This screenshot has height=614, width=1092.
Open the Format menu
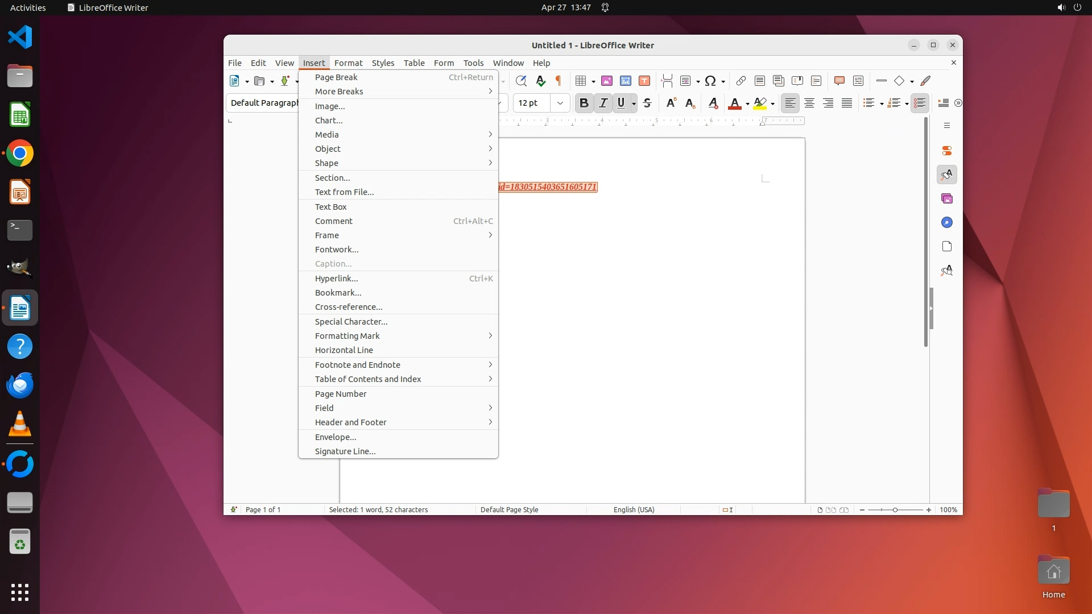pos(348,63)
